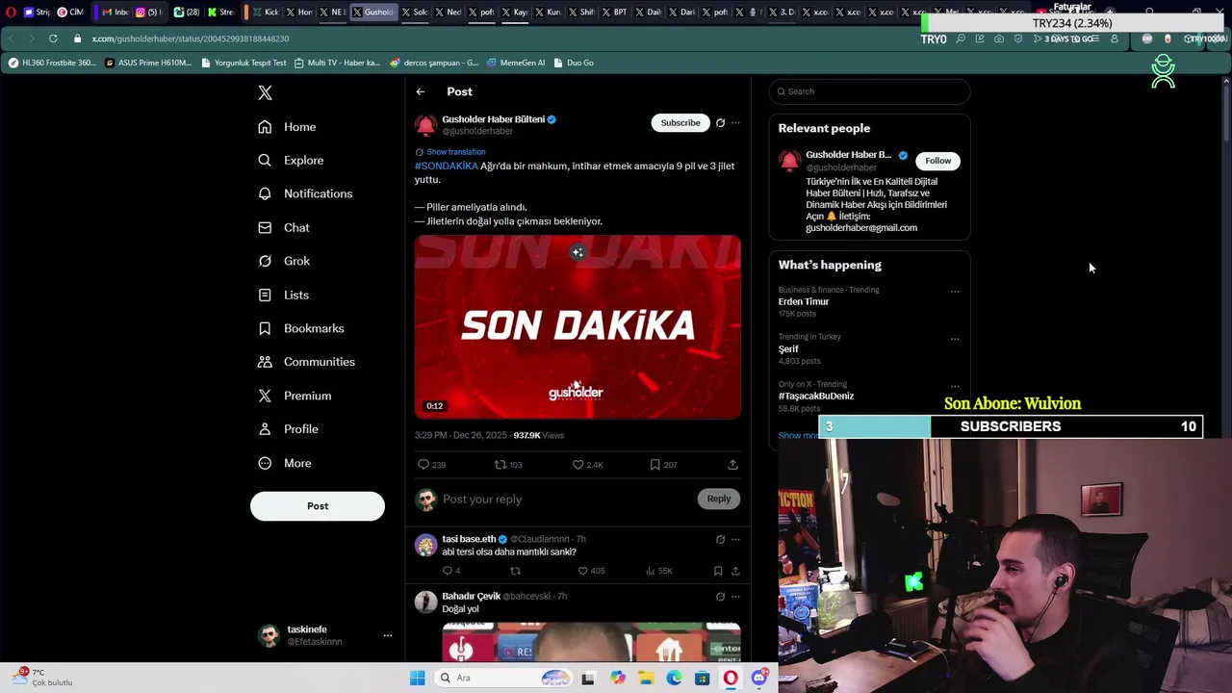Open the MemeGen AI bookmark
Viewport: 1232px width, 693px height.
pos(516,63)
